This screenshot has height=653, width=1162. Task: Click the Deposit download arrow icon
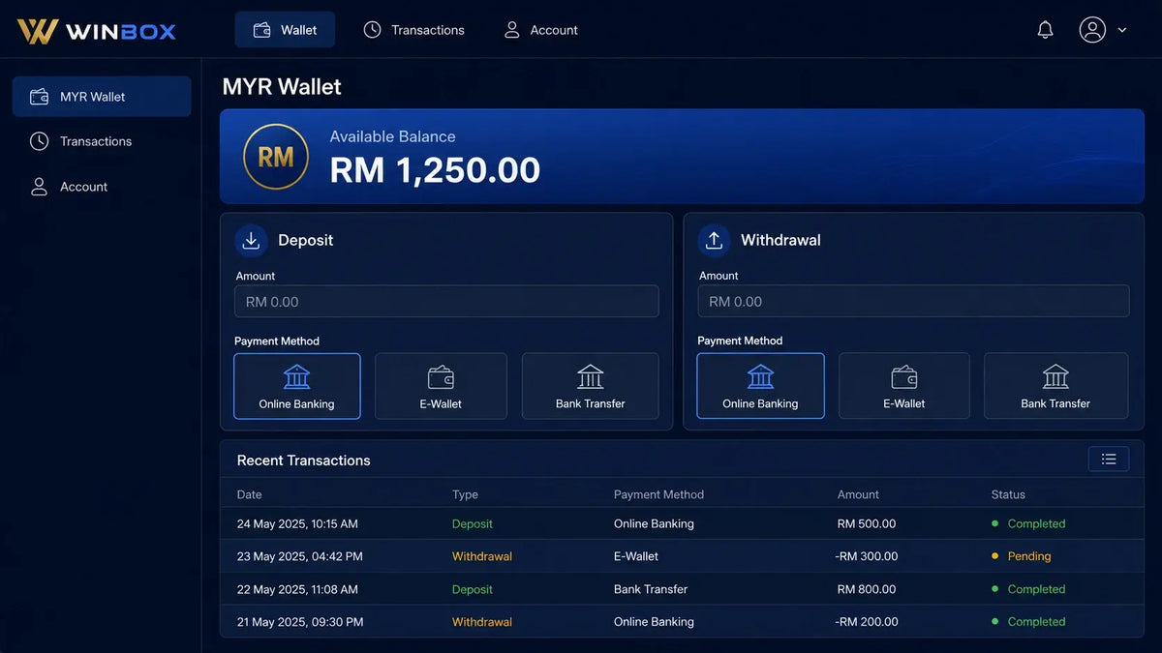tap(251, 241)
